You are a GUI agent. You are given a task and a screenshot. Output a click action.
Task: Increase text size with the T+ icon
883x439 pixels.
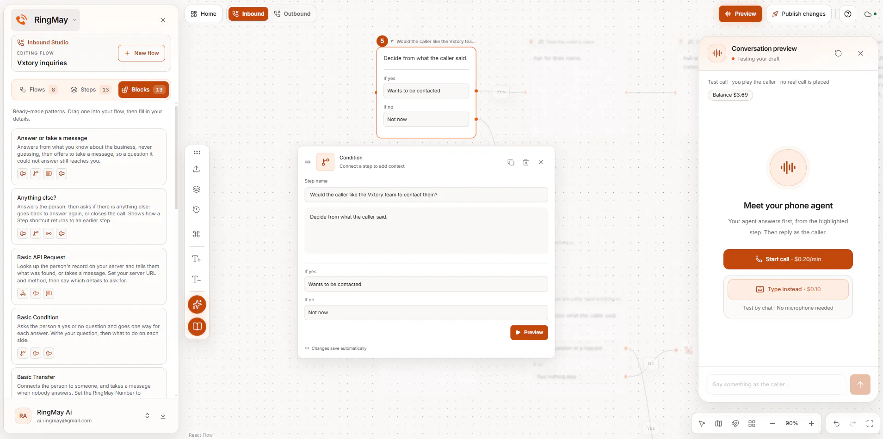[x=197, y=259]
